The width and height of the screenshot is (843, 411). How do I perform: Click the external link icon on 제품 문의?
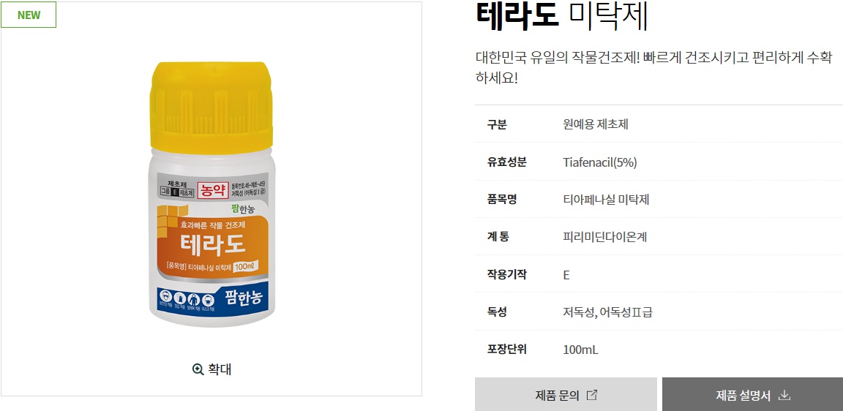coord(591,396)
